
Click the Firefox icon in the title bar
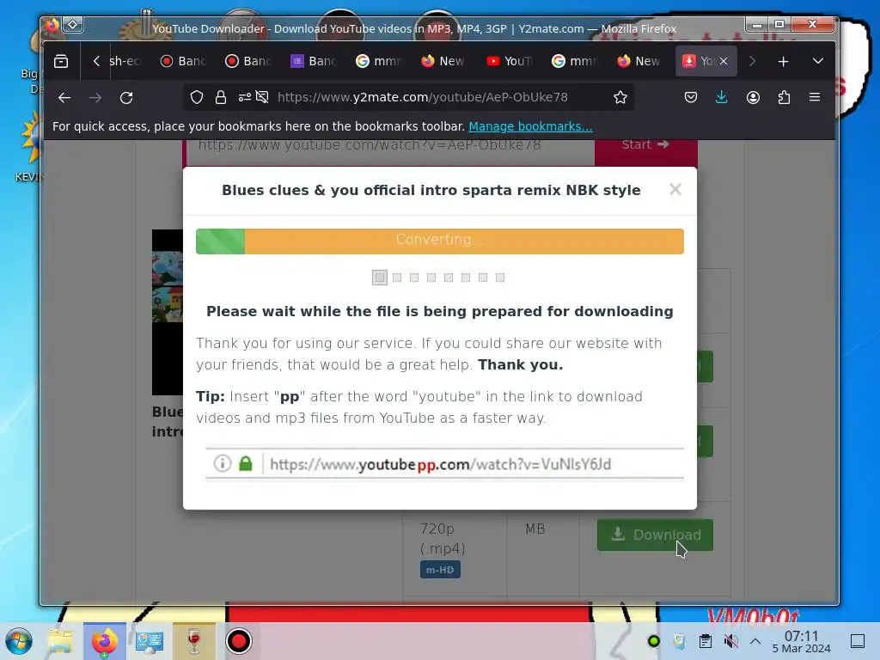52,25
